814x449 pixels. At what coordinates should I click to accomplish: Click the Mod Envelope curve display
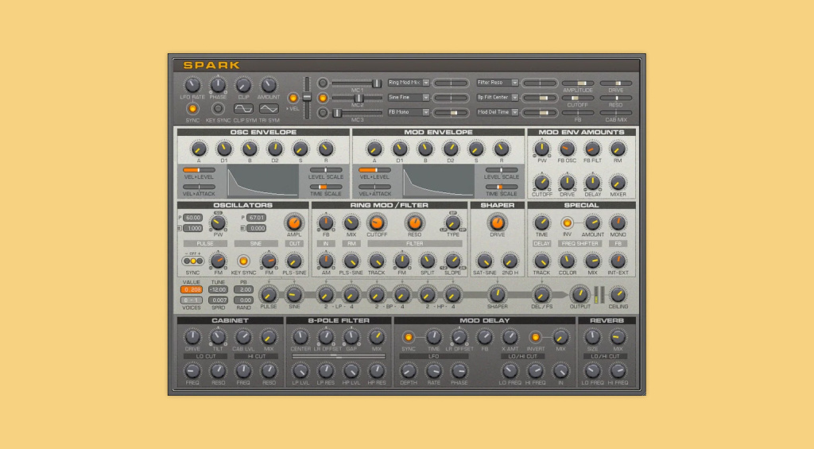(x=439, y=181)
